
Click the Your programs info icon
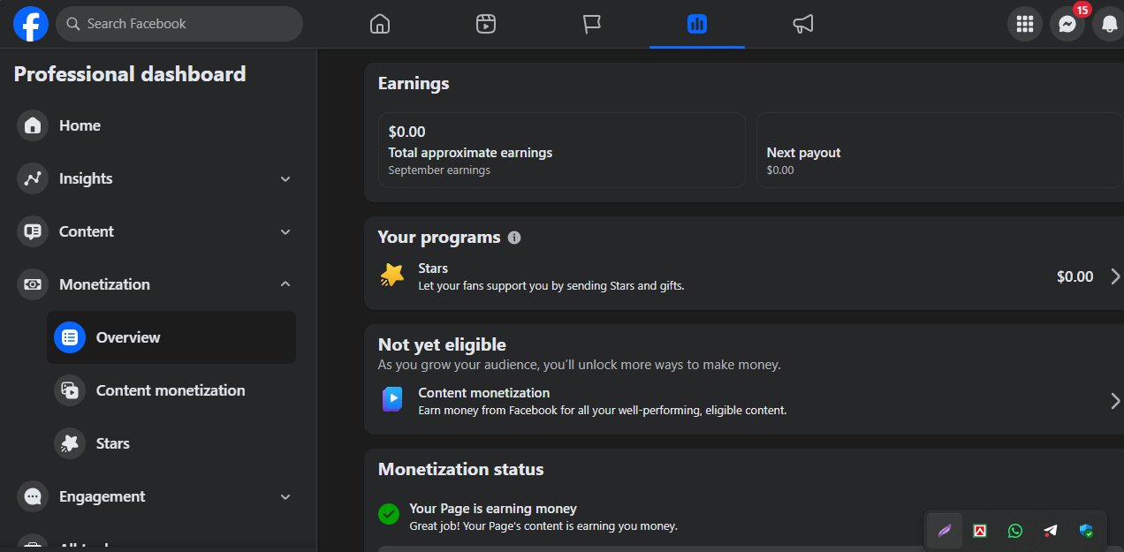coord(514,238)
